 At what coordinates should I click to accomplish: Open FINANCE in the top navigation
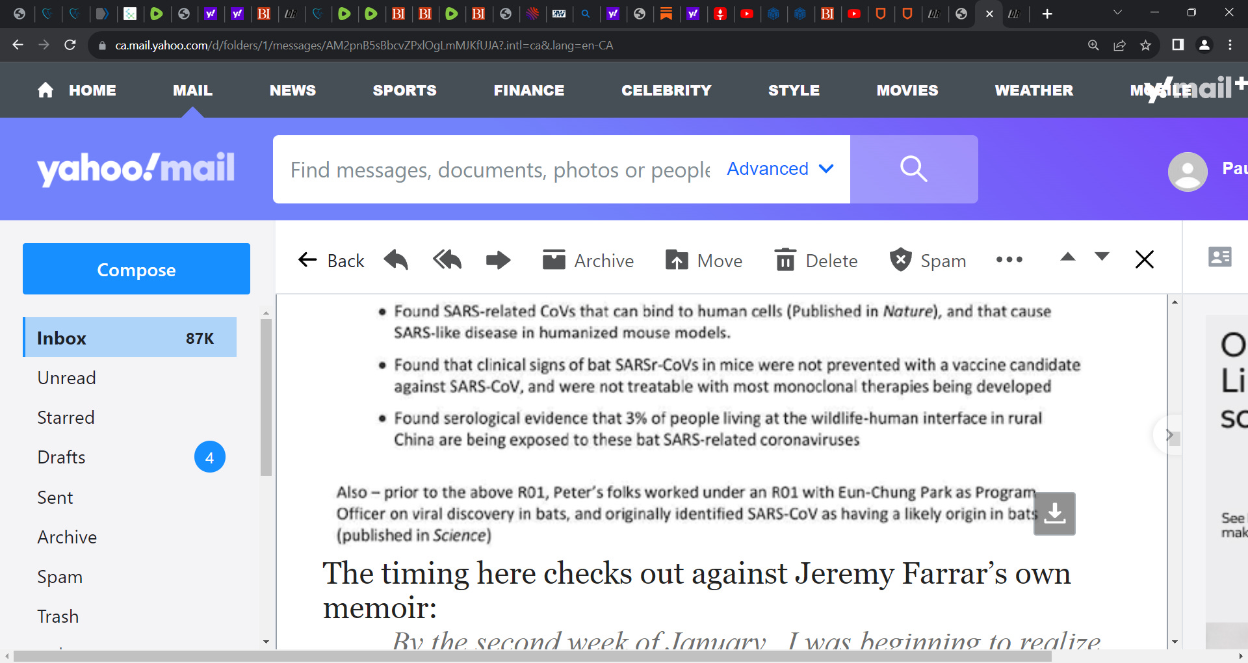pyautogui.click(x=528, y=90)
